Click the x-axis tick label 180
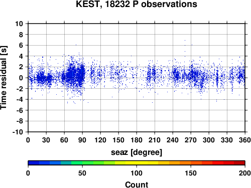The width and height of the screenshot is (251, 188). (x=137, y=140)
